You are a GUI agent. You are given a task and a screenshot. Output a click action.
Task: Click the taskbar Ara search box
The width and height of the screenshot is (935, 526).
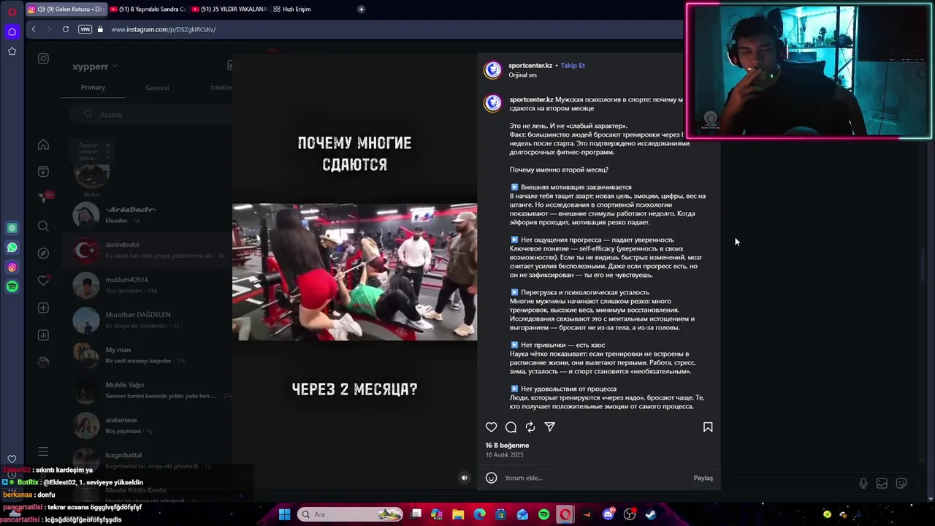pyautogui.click(x=351, y=514)
